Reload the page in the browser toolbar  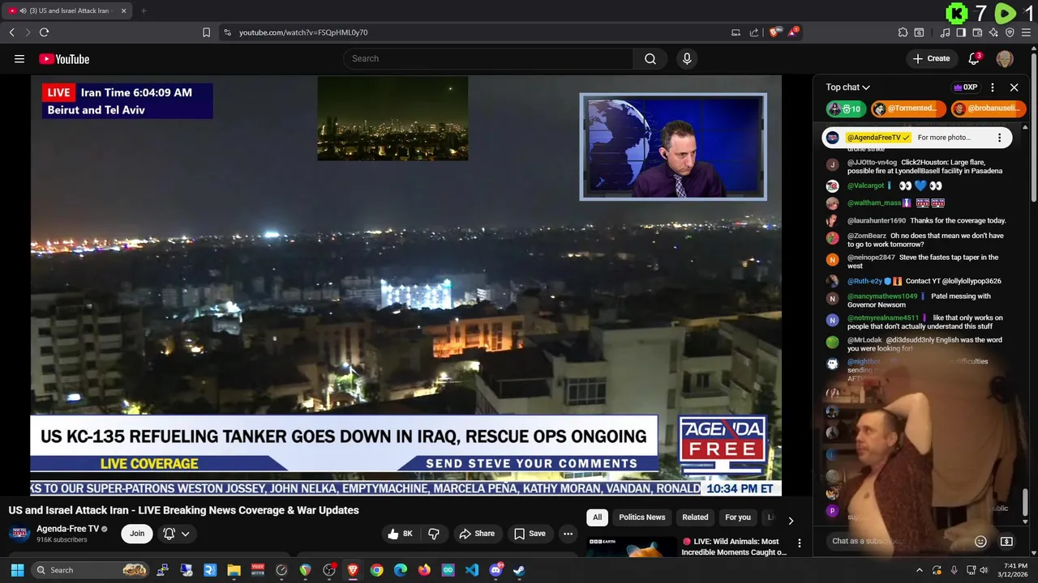44,32
